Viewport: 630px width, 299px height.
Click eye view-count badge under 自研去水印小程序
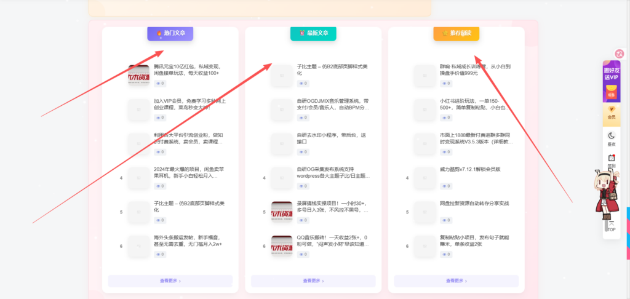[303, 152]
